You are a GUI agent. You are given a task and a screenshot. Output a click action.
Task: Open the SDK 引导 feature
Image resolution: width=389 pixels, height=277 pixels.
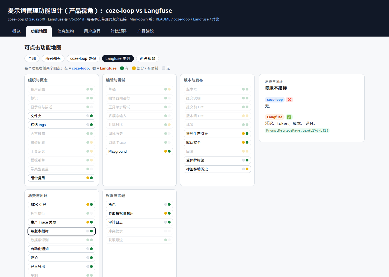click(62, 204)
